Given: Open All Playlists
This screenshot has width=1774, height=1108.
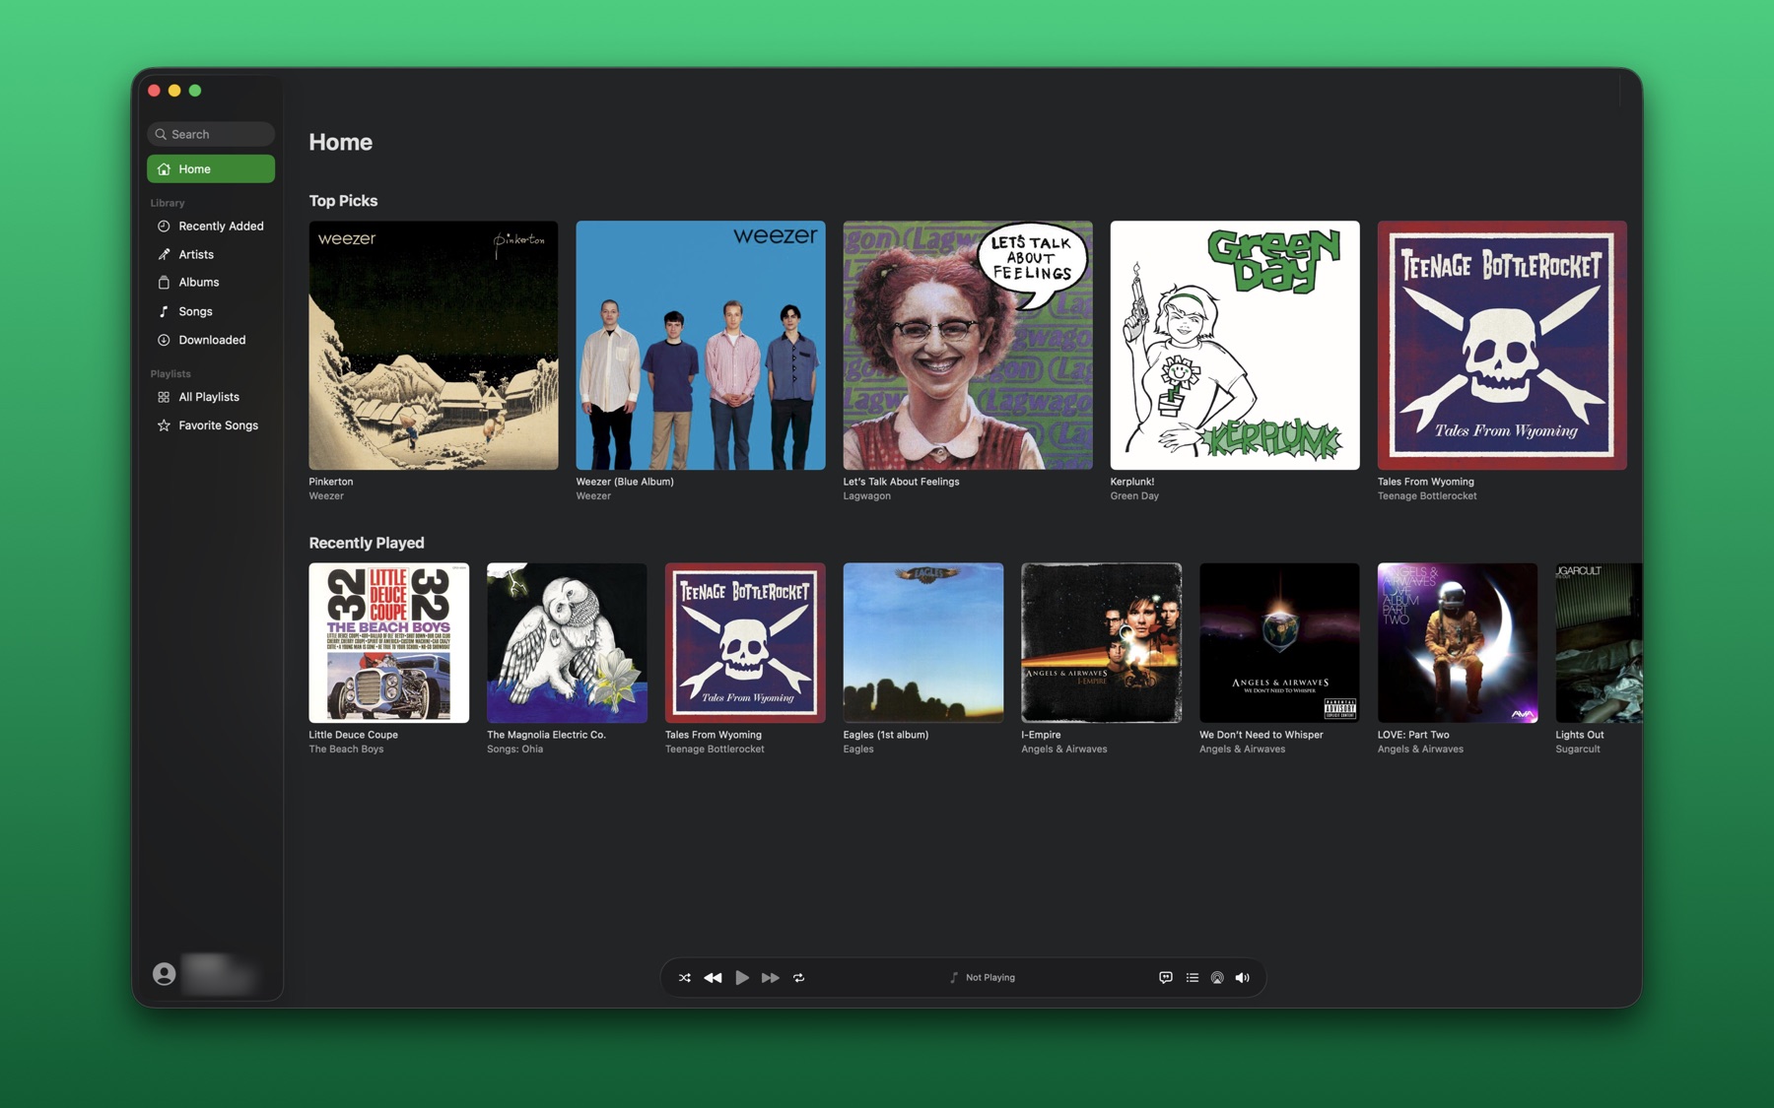Looking at the screenshot, I should (211, 397).
